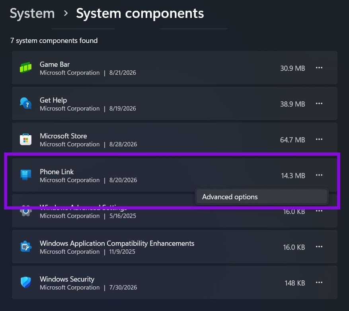Click the 148 KB size value
This screenshot has height=311, width=349.
[295, 283]
